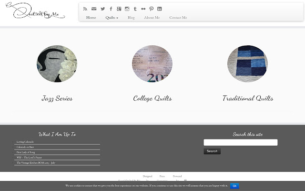This screenshot has height=191, width=305.
Task: Click the Flickr icon
Action: point(143,9)
